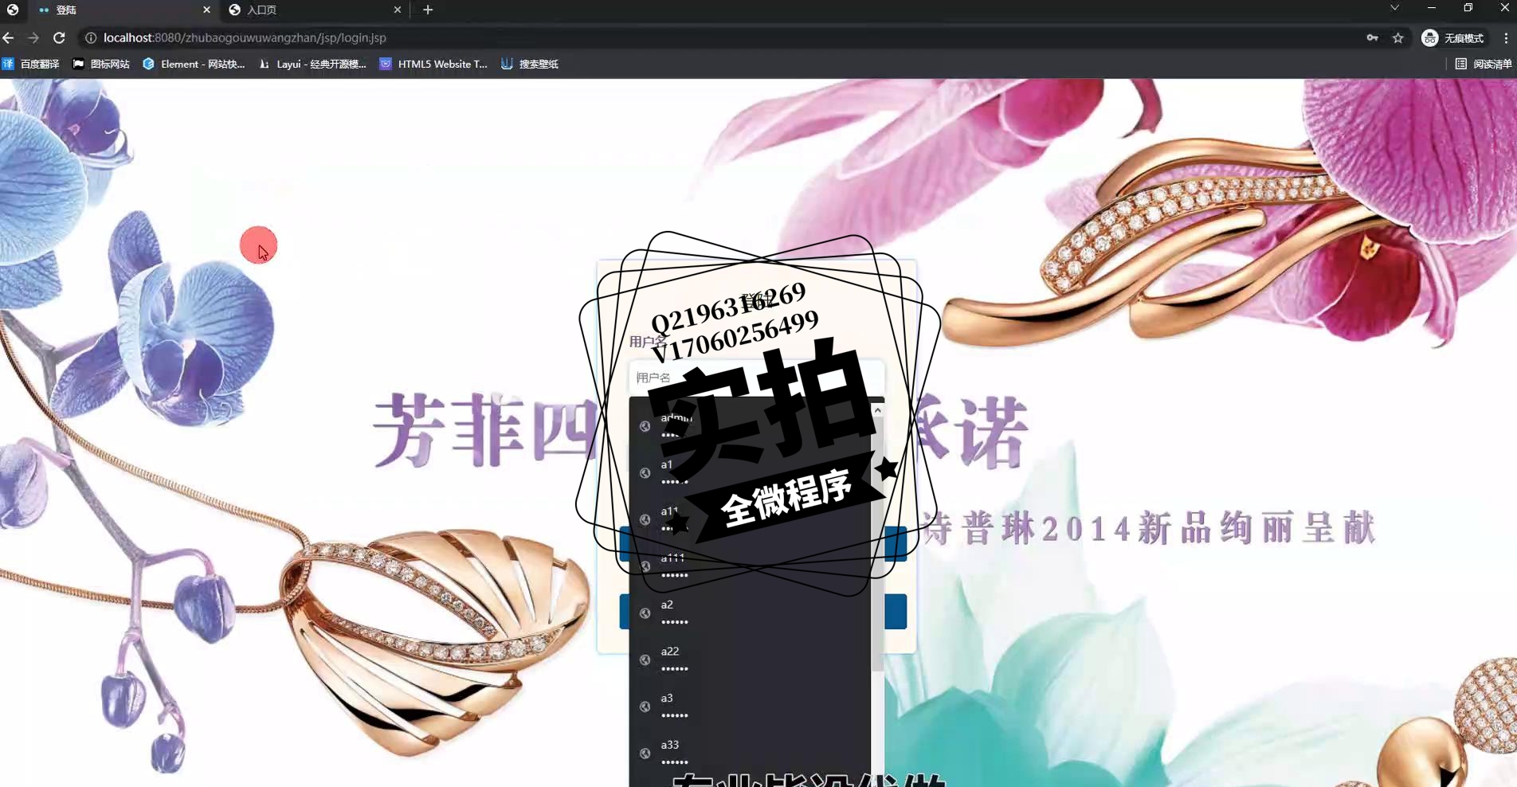Go back with the browser back arrow
The height and width of the screenshot is (787, 1517).
9,37
